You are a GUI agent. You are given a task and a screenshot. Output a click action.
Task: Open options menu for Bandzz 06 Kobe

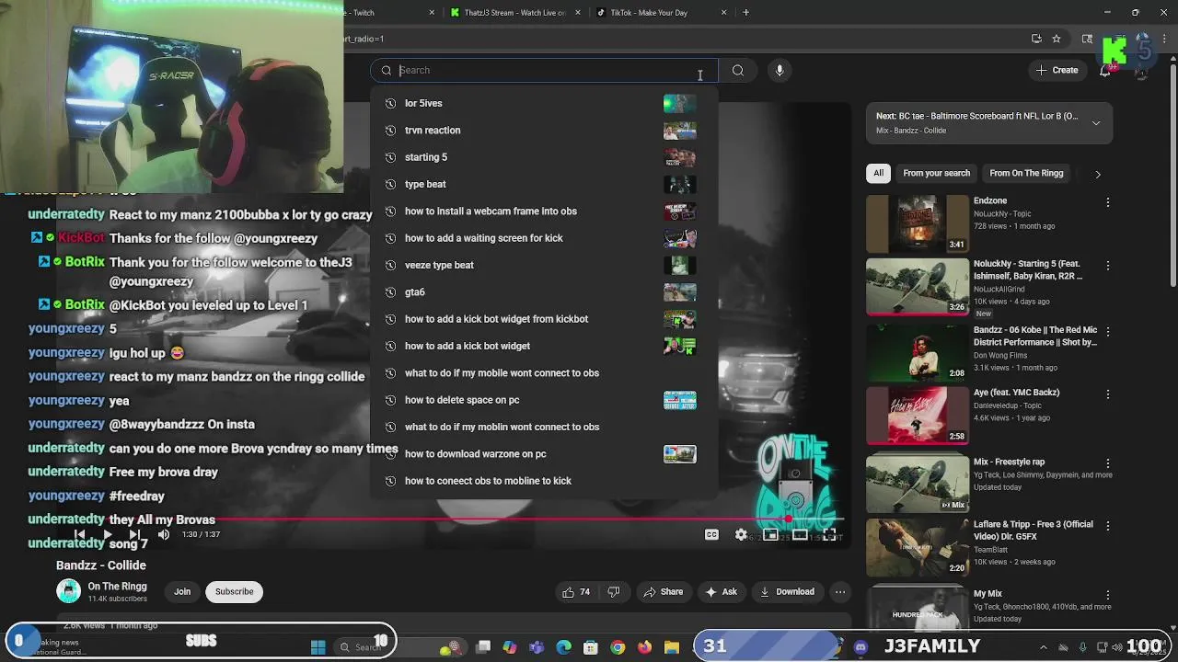click(x=1108, y=331)
